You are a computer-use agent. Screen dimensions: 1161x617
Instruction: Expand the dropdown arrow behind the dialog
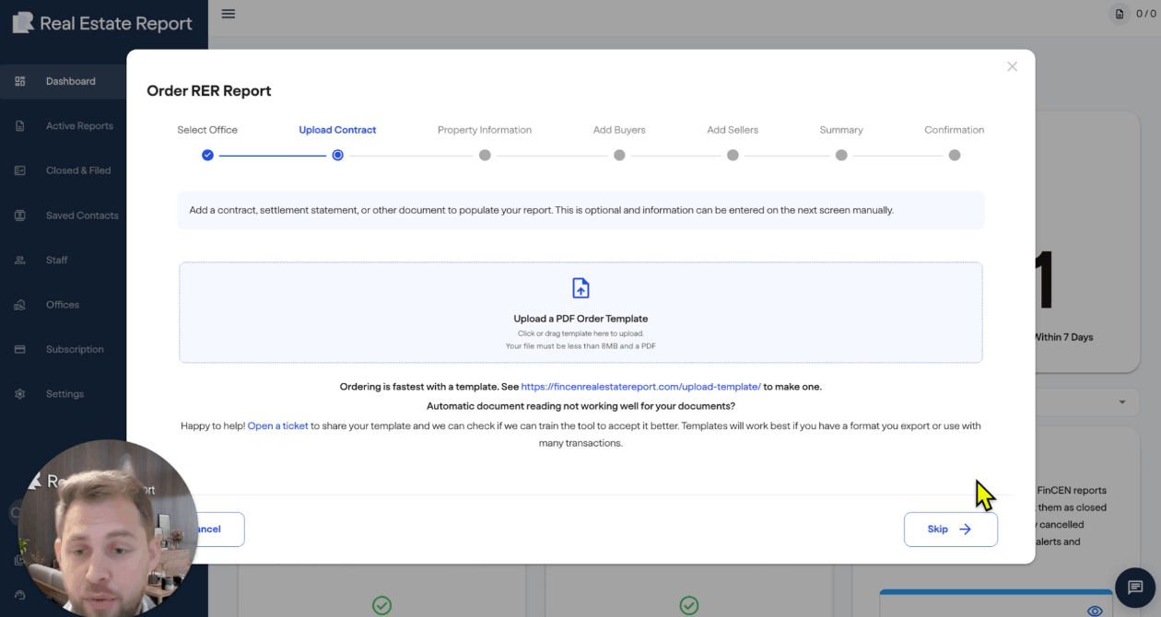tap(1121, 402)
